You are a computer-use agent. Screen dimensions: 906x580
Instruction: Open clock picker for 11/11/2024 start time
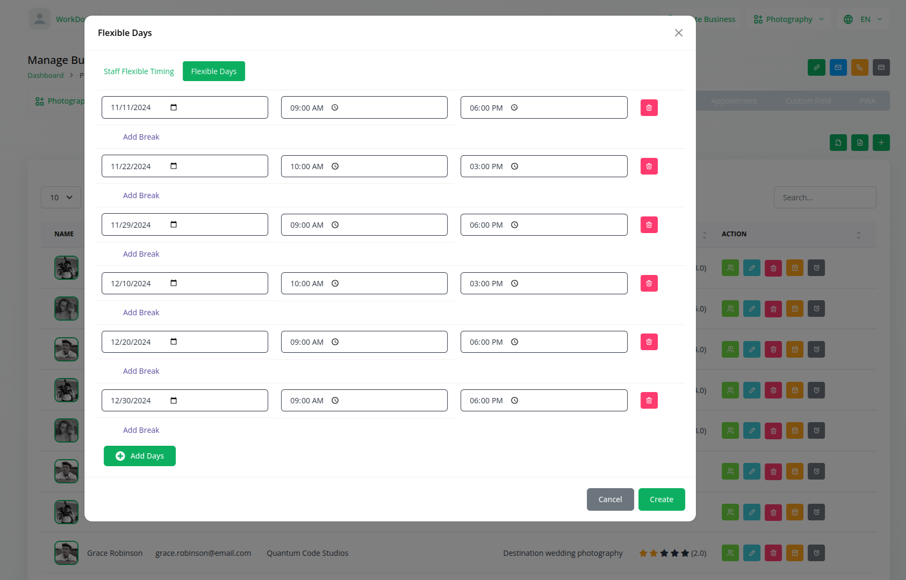(335, 108)
